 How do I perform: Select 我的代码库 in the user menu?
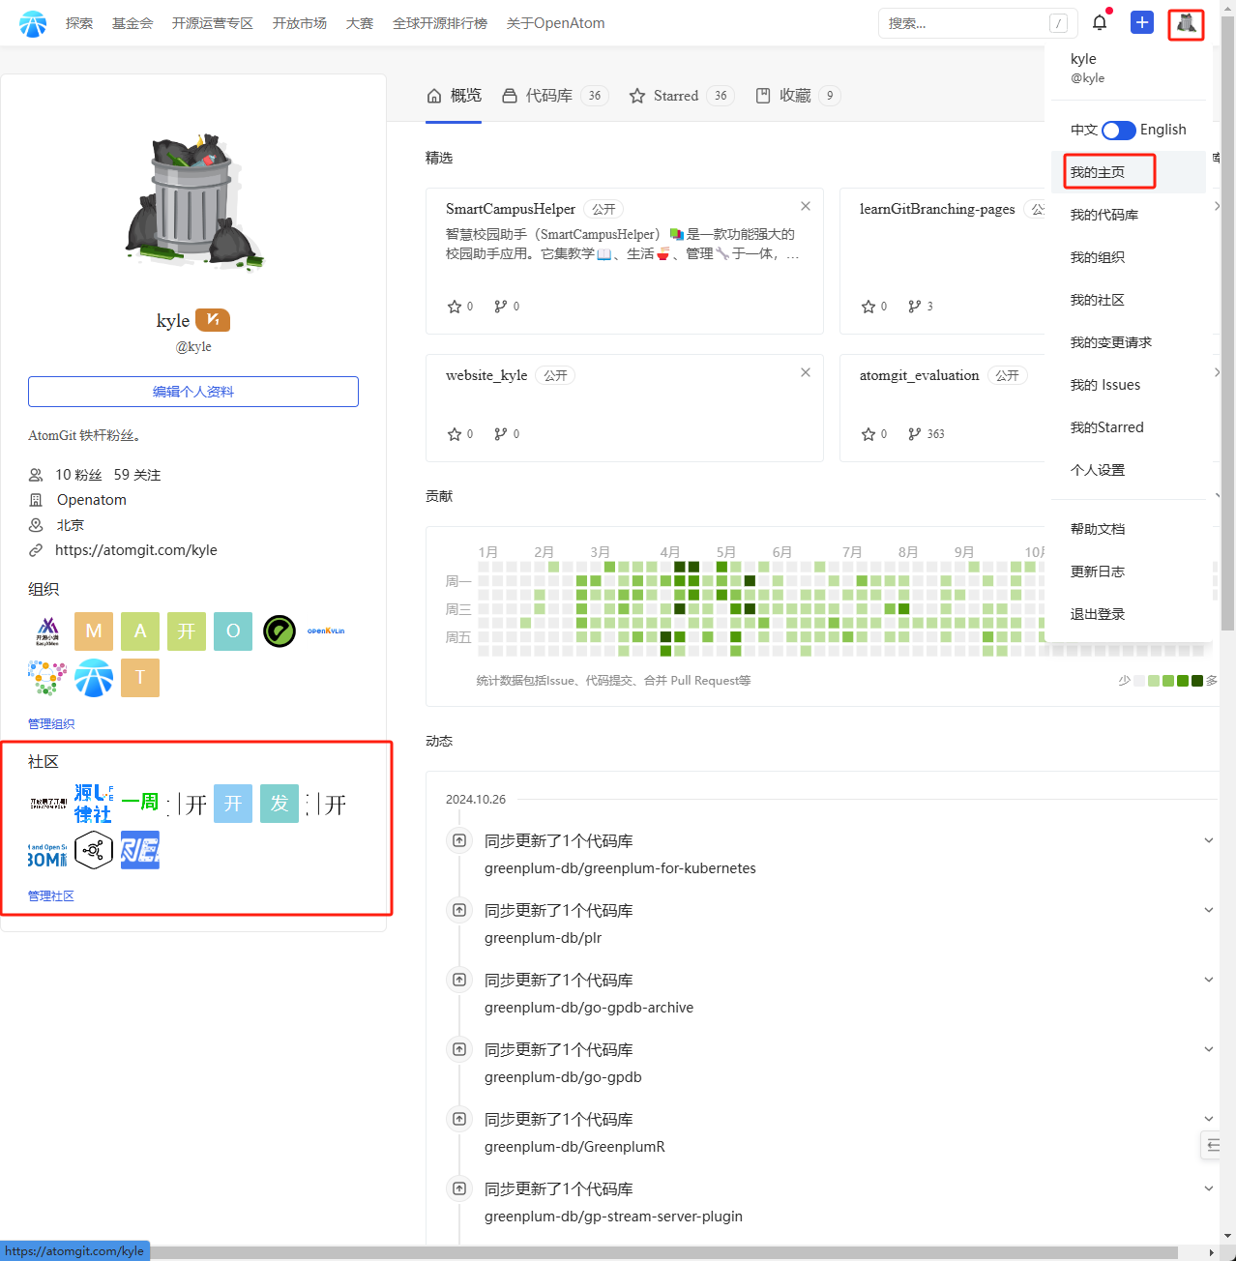point(1128,215)
